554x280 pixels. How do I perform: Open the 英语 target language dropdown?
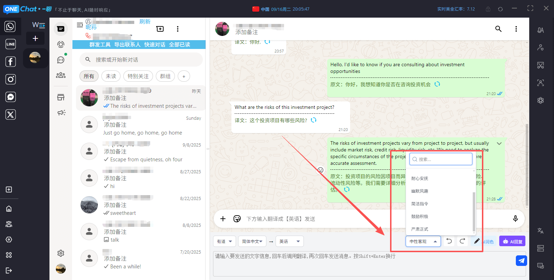[289, 241]
